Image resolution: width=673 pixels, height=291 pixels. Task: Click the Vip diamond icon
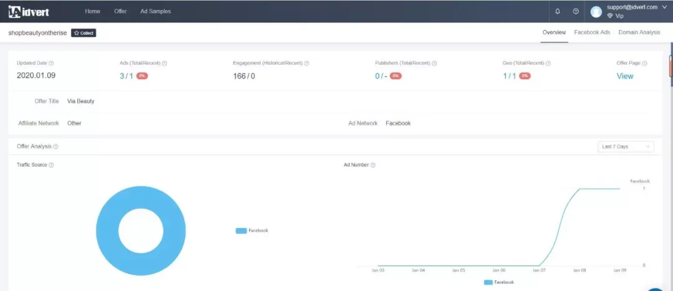click(610, 16)
